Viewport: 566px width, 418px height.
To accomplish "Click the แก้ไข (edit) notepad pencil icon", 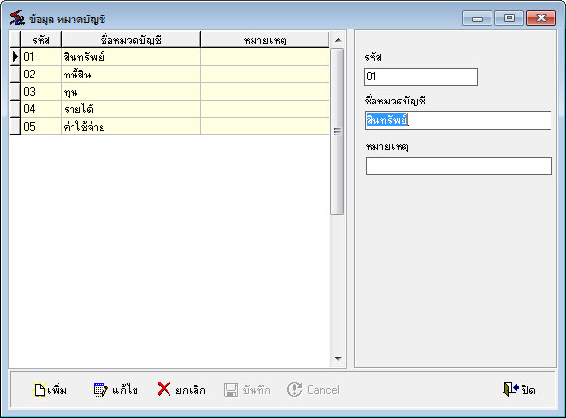I will click(101, 390).
